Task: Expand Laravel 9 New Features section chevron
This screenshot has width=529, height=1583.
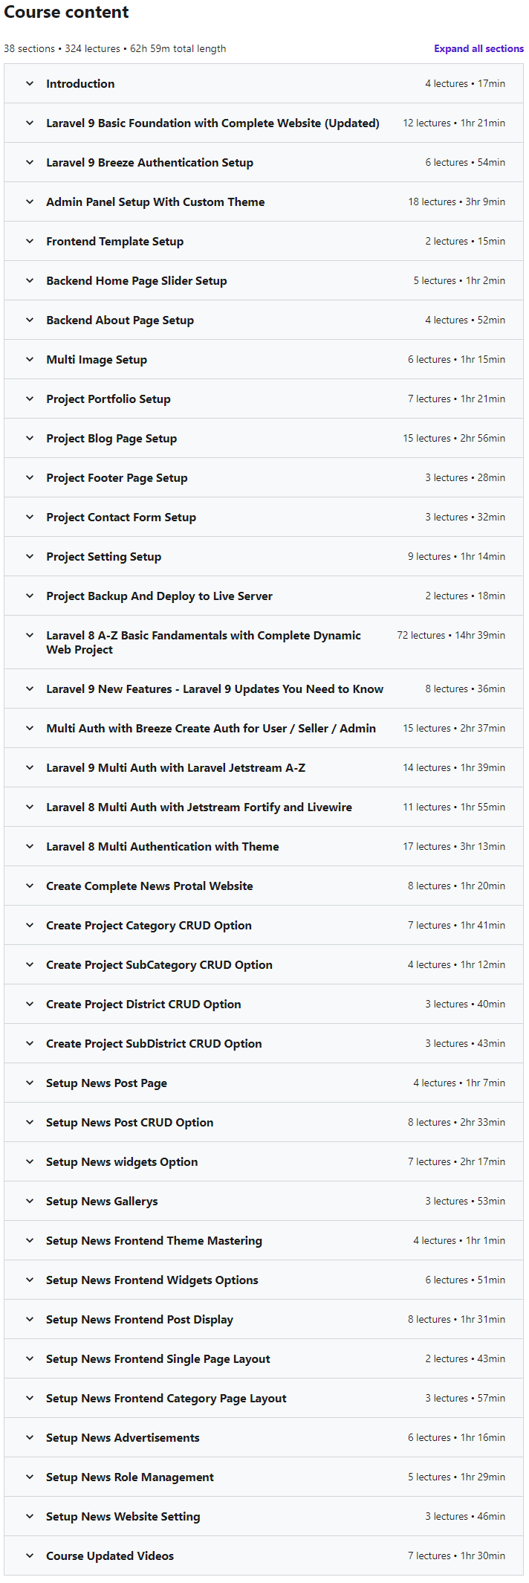Action: point(30,689)
